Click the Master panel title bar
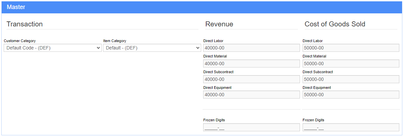 point(202,7)
